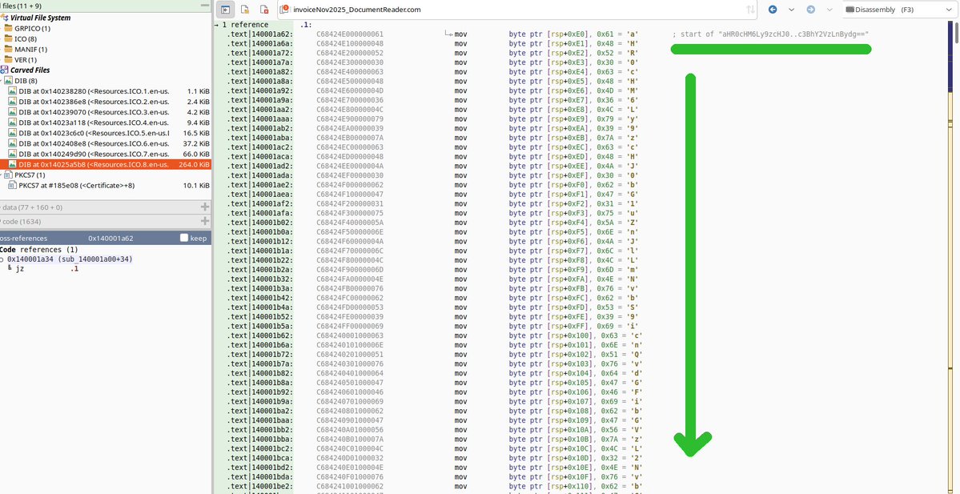
Task: Click the jz .1 reference line
Action: tap(43, 269)
